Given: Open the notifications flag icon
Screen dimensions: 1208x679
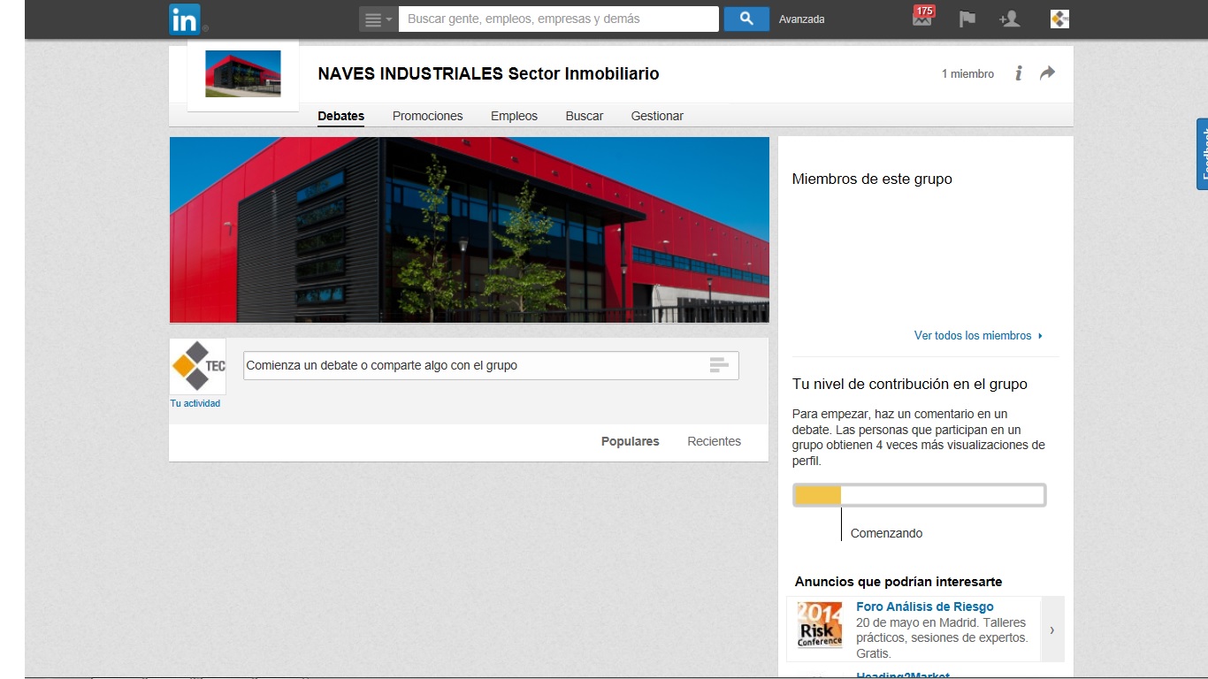Looking at the screenshot, I should point(967,19).
